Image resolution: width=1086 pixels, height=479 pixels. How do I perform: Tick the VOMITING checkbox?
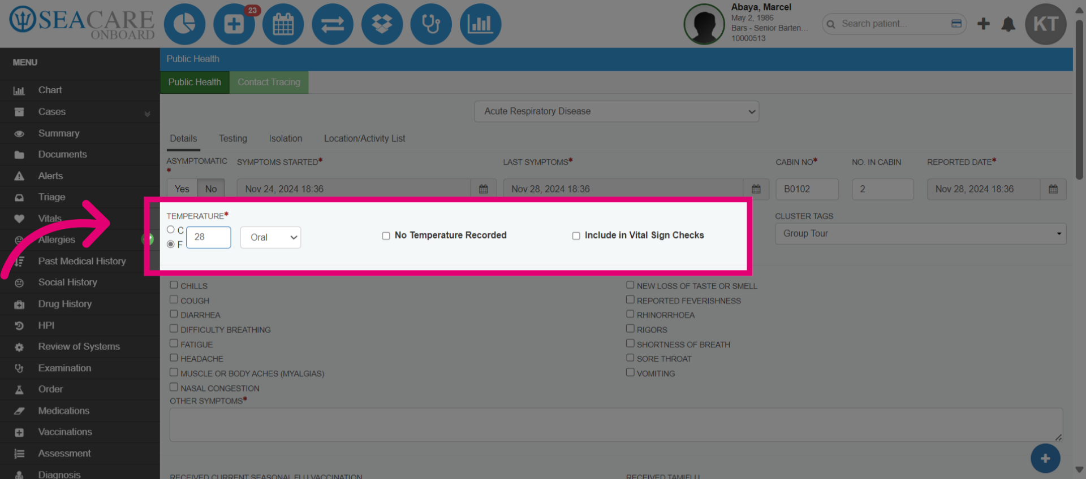point(630,373)
